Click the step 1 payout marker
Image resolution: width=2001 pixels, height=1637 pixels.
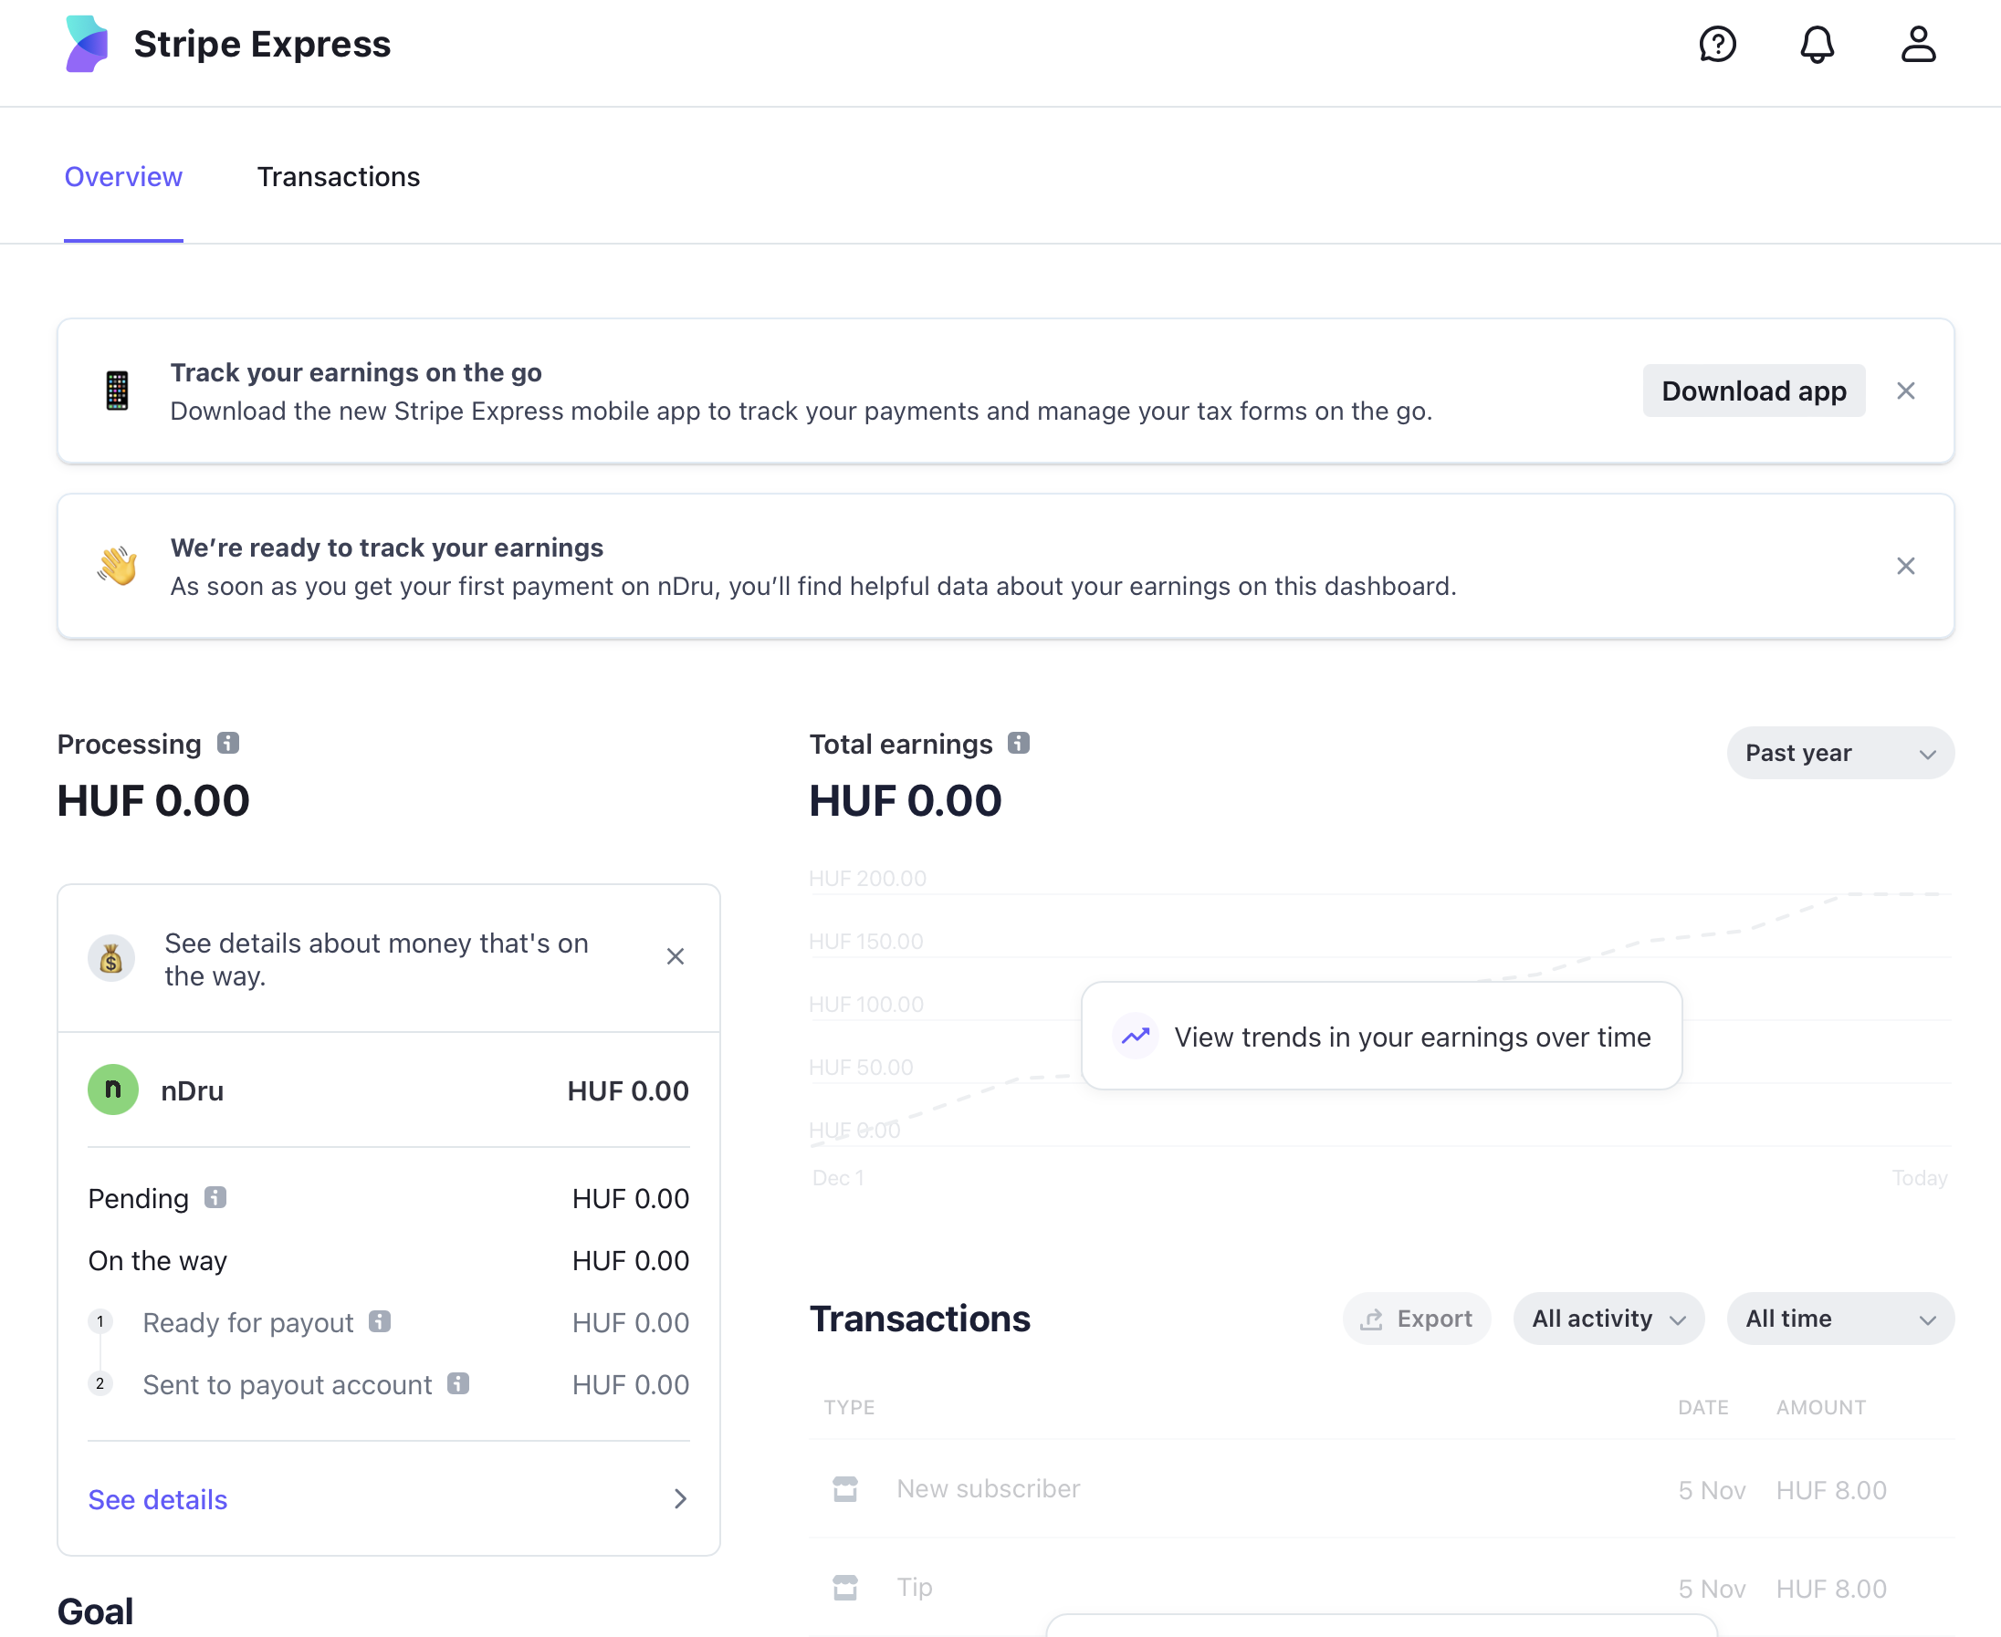(100, 1321)
